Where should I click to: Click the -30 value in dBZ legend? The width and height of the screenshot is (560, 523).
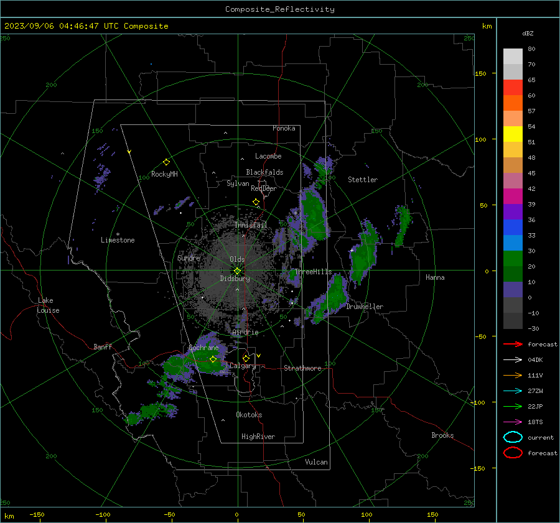[533, 328]
